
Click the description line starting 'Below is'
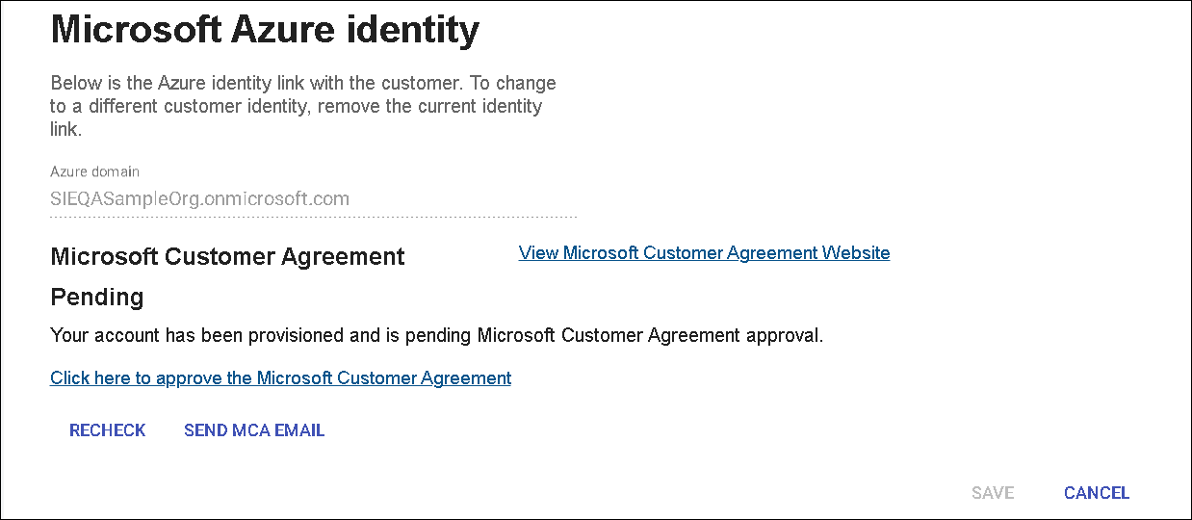[302, 83]
